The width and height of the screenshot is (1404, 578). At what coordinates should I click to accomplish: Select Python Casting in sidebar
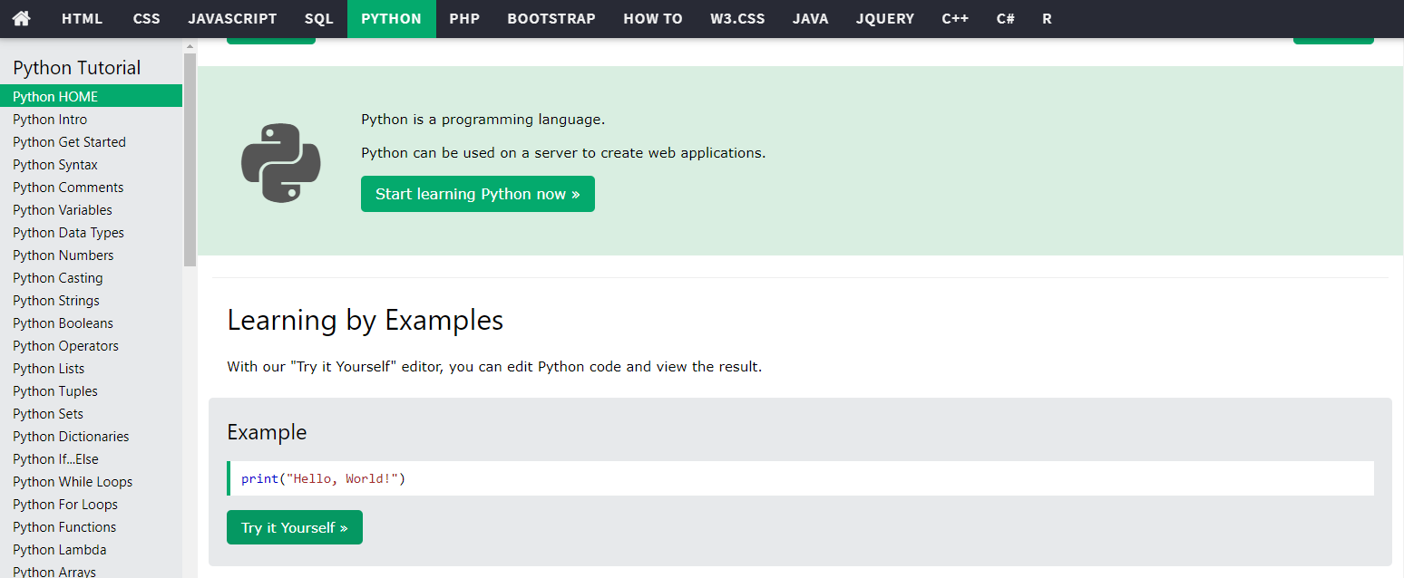coord(91,277)
